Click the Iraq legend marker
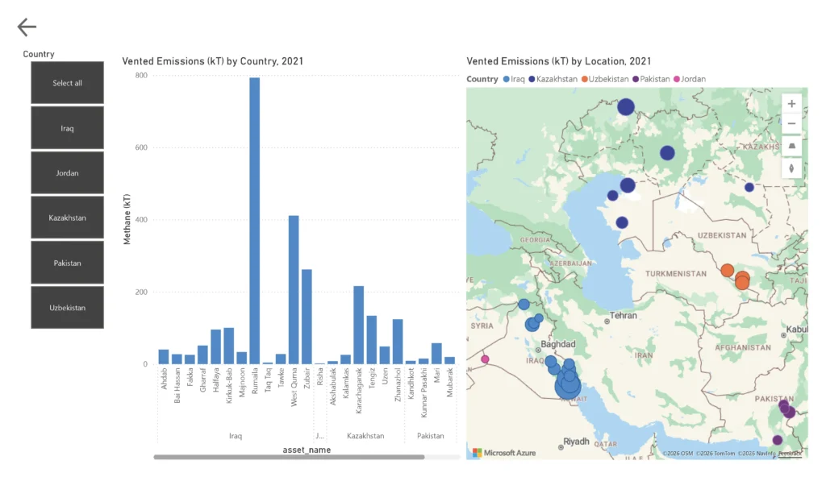 click(507, 79)
